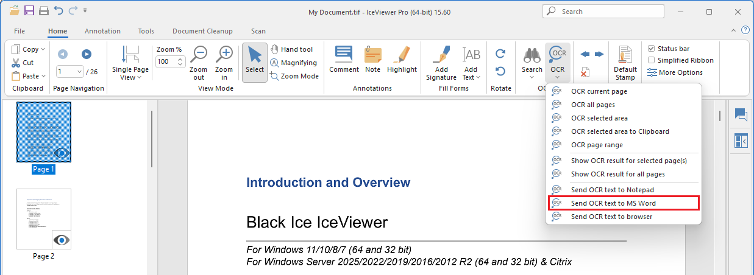The image size is (754, 275).
Task: Open the comments panel icon on right sidebar
Action: pyautogui.click(x=741, y=114)
